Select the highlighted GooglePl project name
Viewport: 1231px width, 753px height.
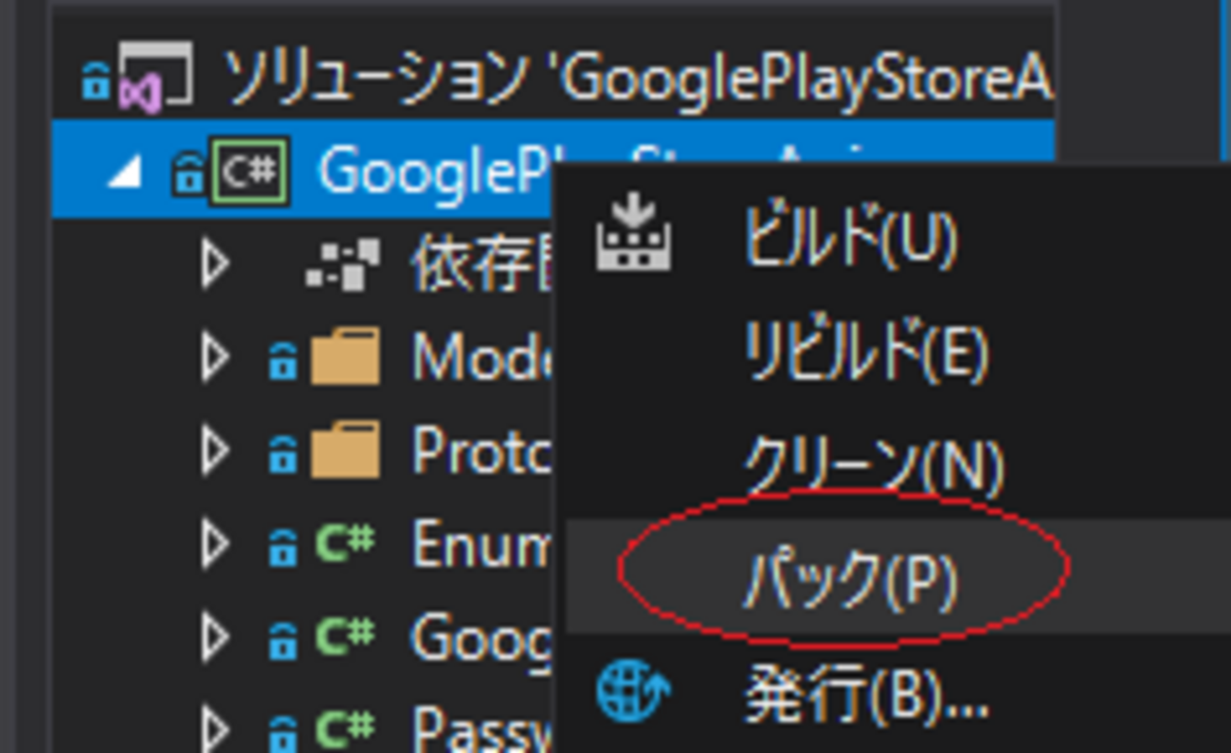[433, 171]
